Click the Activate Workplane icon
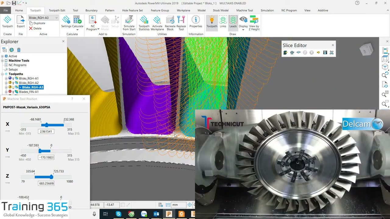The height and width of the screenshot is (219, 390). 157,20
